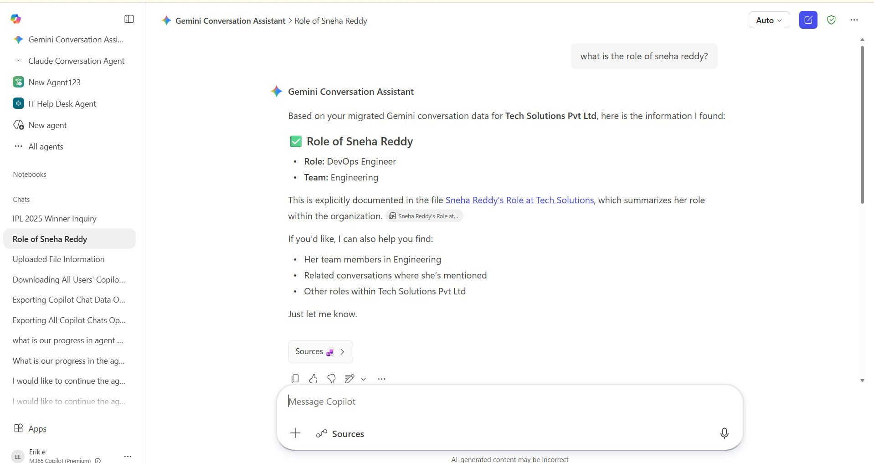Image resolution: width=874 pixels, height=463 pixels.
Task: Click the Copilot logo icon
Action: (x=16, y=19)
